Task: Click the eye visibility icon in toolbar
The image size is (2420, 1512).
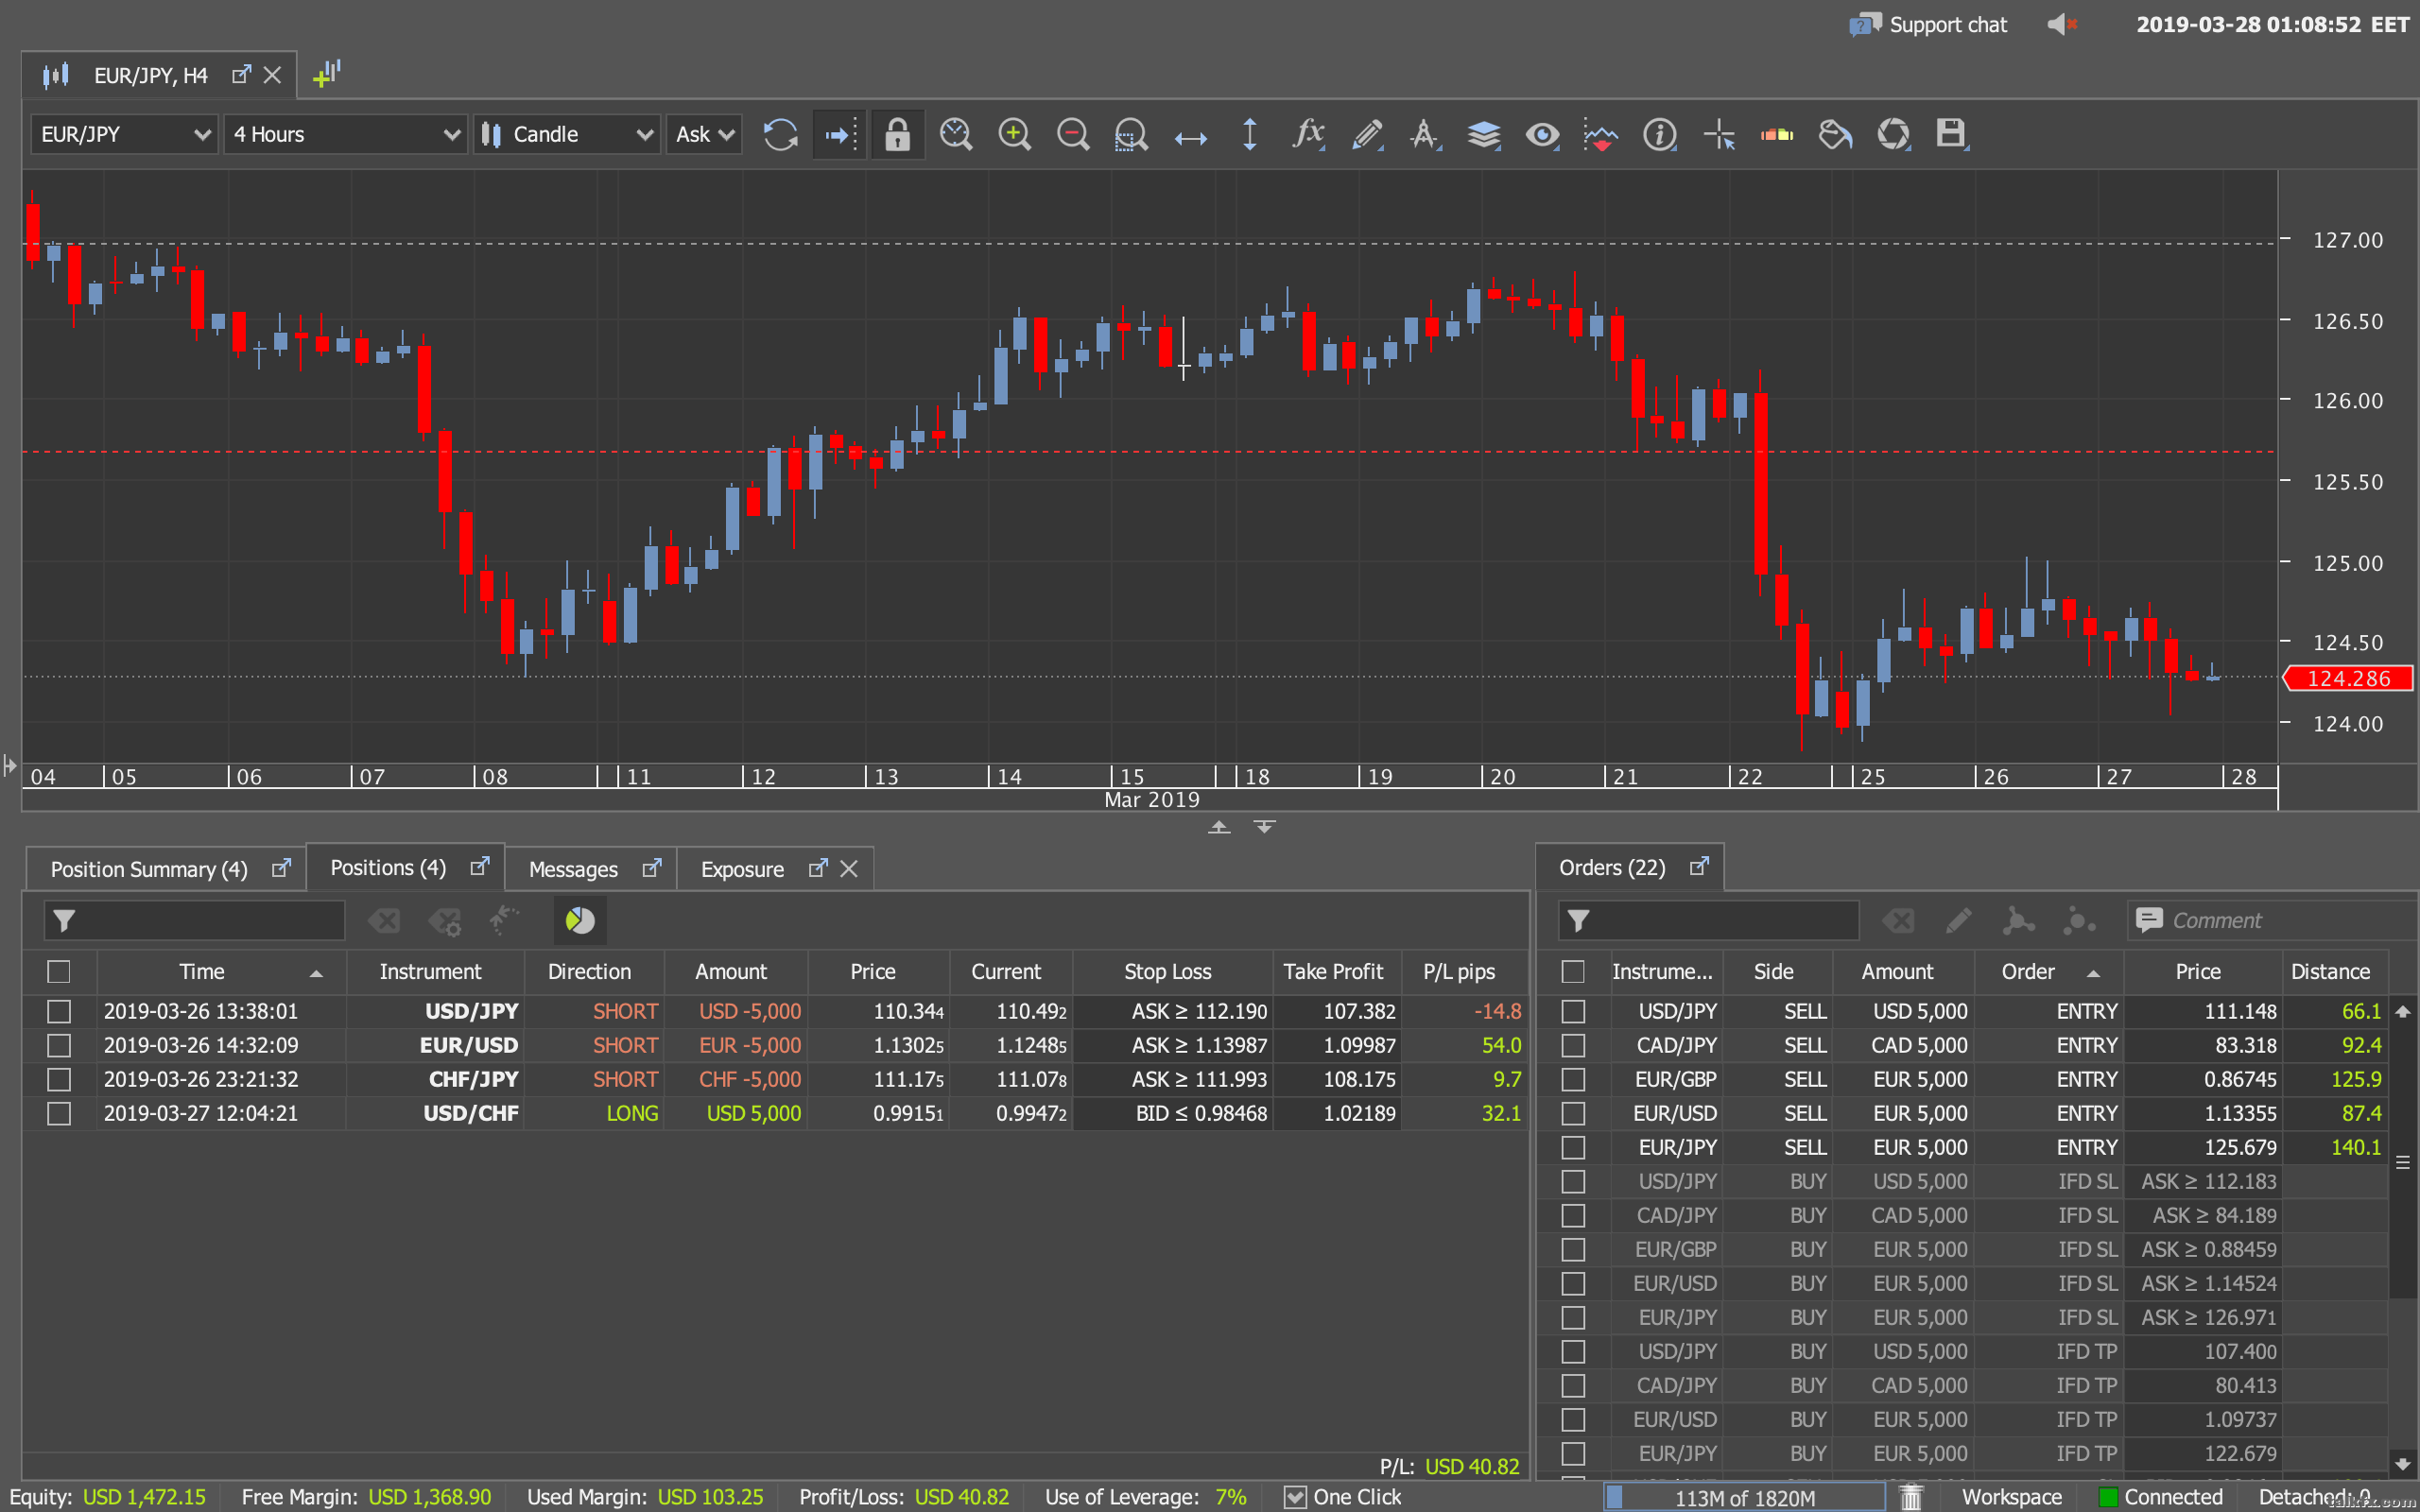Action: click(x=1542, y=134)
